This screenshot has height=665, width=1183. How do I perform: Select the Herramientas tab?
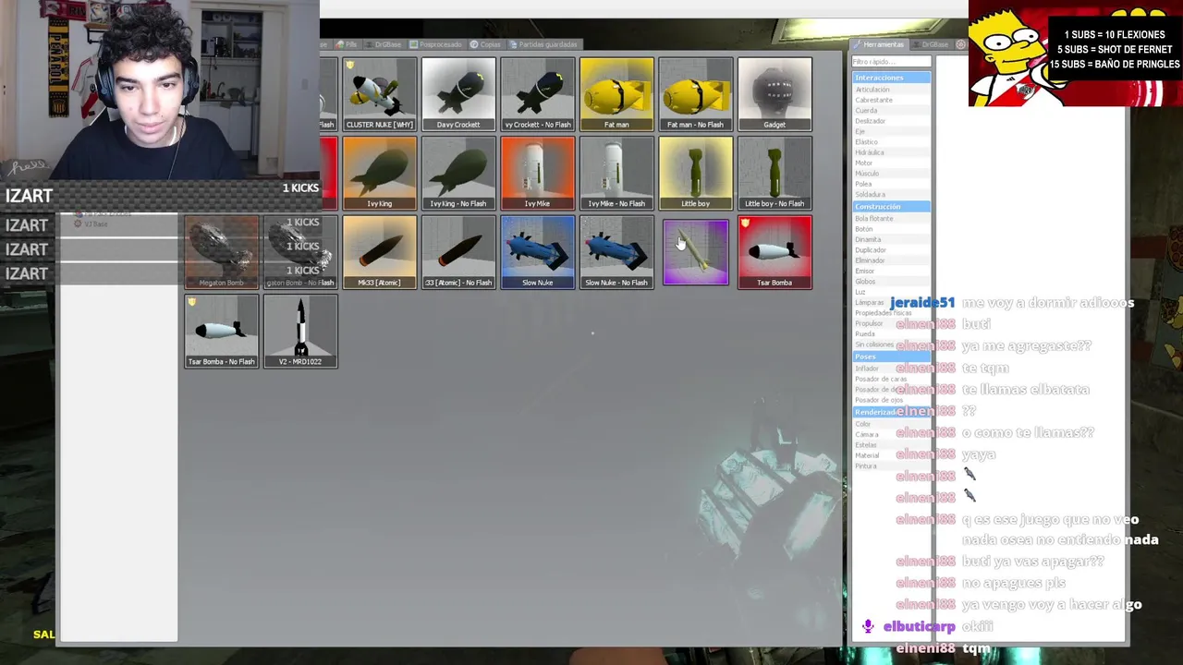click(879, 44)
